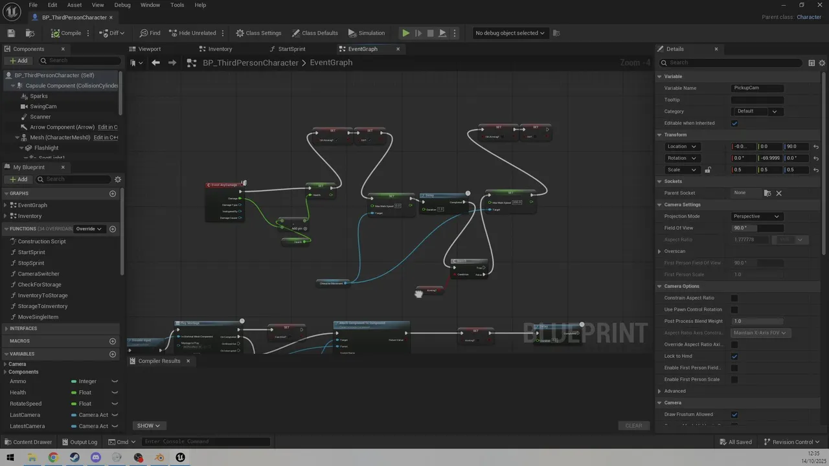Open Class Settings
This screenshot has height=466, width=829.
[258, 33]
